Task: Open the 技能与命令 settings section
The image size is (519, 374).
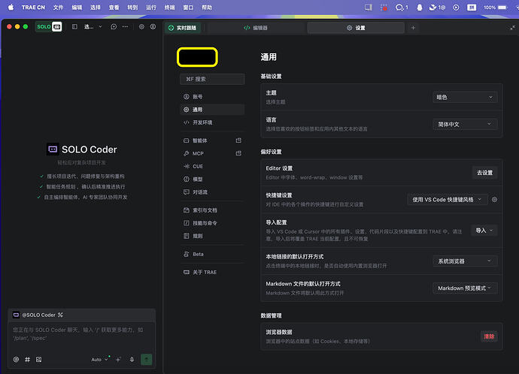Action: click(212, 223)
